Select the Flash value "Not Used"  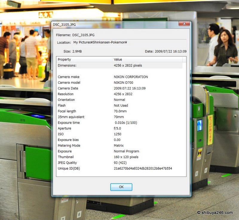click(x=121, y=105)
